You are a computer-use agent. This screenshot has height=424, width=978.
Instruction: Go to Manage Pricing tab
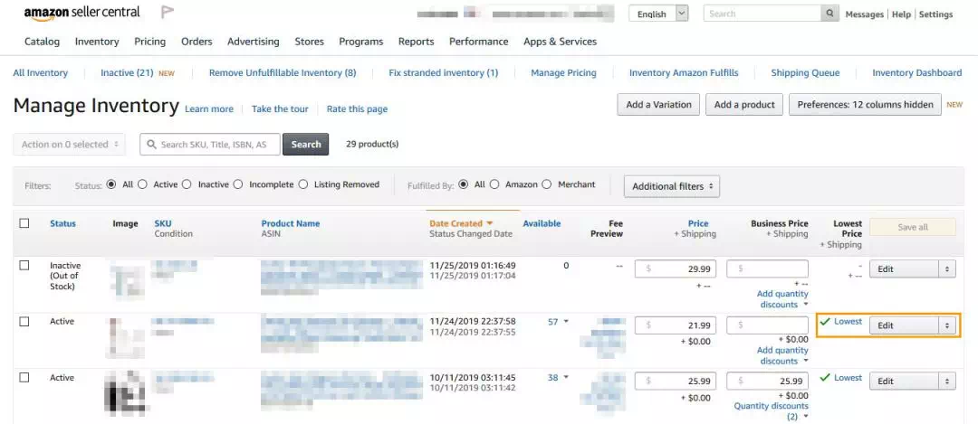tap(563, 73)
